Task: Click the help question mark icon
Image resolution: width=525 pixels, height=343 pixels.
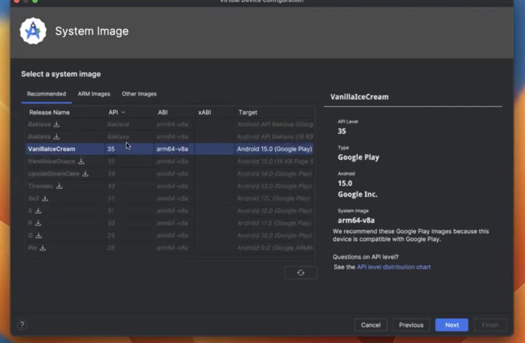Action: coord(22,324)
